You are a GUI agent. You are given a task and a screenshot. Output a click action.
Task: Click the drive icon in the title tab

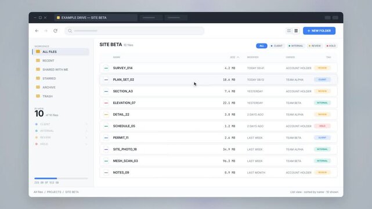(x=58, y=17)
